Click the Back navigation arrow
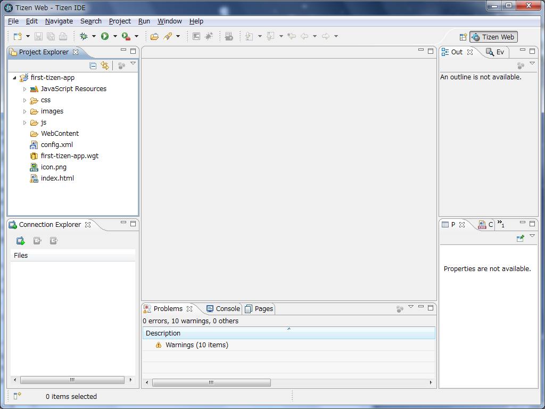The image size is (545, 409). (x=304, y=36)
